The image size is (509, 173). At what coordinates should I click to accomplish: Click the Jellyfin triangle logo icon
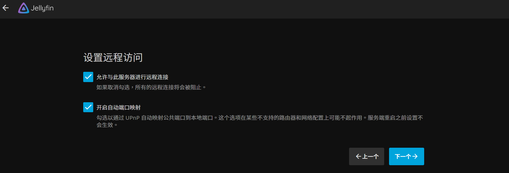(24, 8)
